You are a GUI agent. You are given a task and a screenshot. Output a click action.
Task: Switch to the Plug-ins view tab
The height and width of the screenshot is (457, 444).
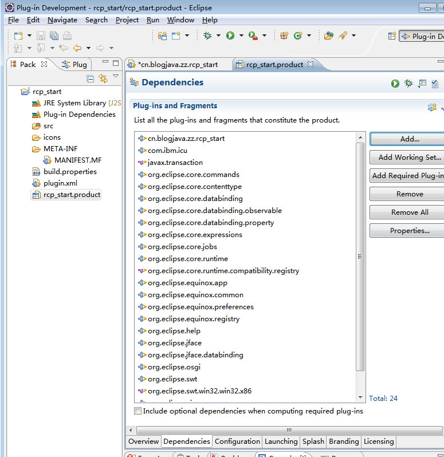(x=75, y=64)
